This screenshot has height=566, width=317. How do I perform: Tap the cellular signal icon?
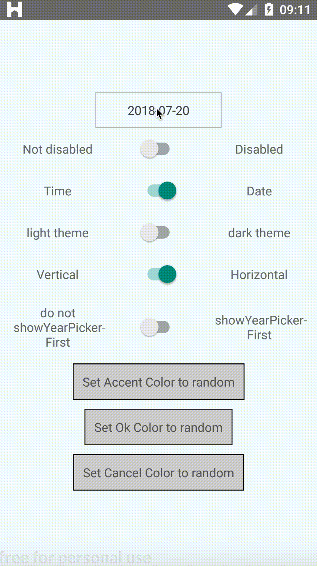pyautogui.click(x=252, y=9)
